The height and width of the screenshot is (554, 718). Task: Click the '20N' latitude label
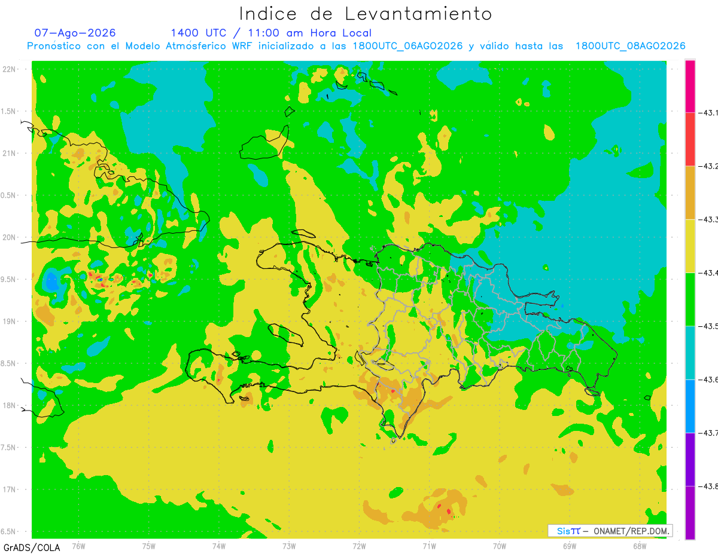click(10, 237)
